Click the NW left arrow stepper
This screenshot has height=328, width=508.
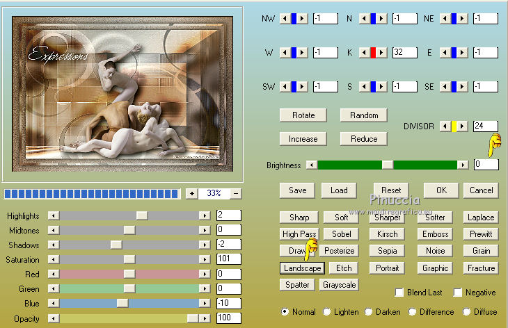[285, 19]
